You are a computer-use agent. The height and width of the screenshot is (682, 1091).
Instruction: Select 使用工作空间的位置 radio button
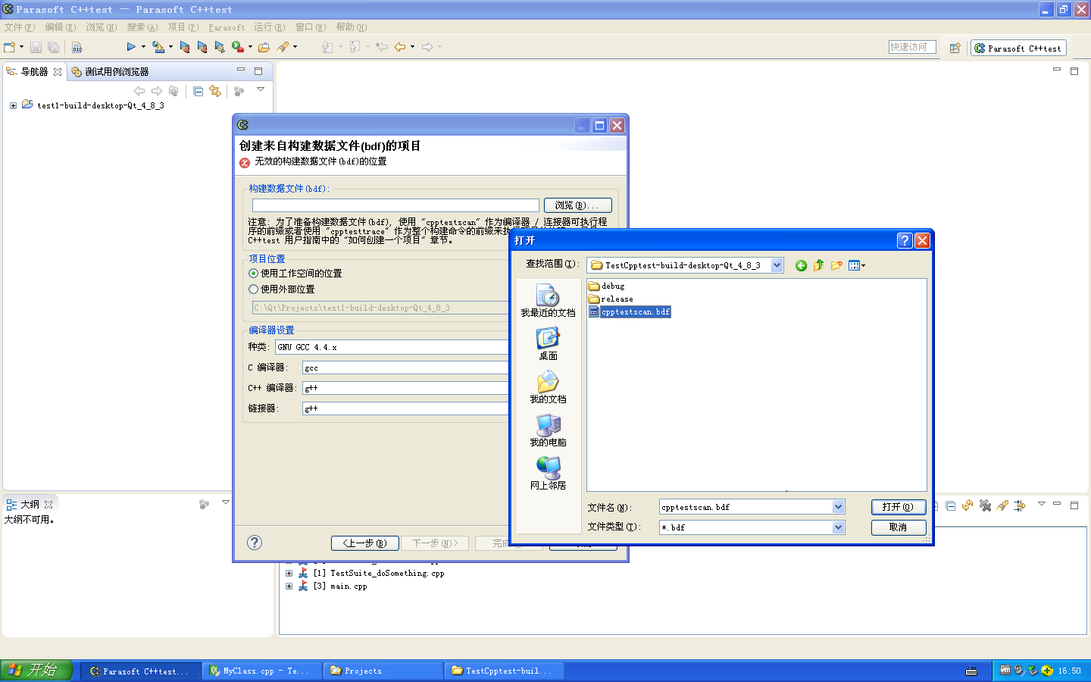[254, 274]
